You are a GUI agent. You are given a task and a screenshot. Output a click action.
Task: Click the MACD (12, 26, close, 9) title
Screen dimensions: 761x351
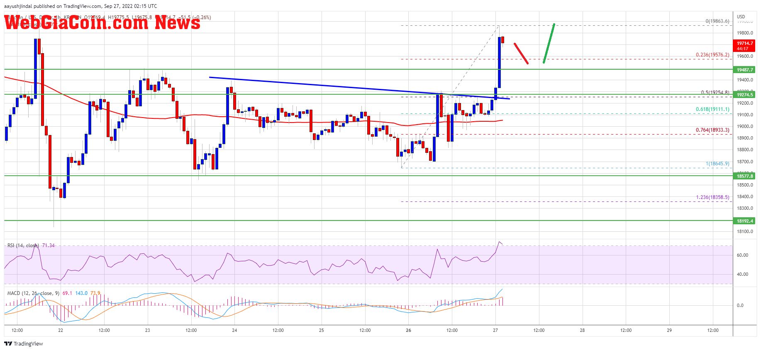click(x=33, y=293)
